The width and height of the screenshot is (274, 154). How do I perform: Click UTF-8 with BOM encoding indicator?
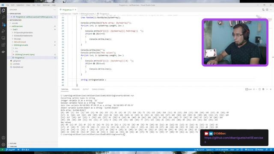(x=222, y=150)
